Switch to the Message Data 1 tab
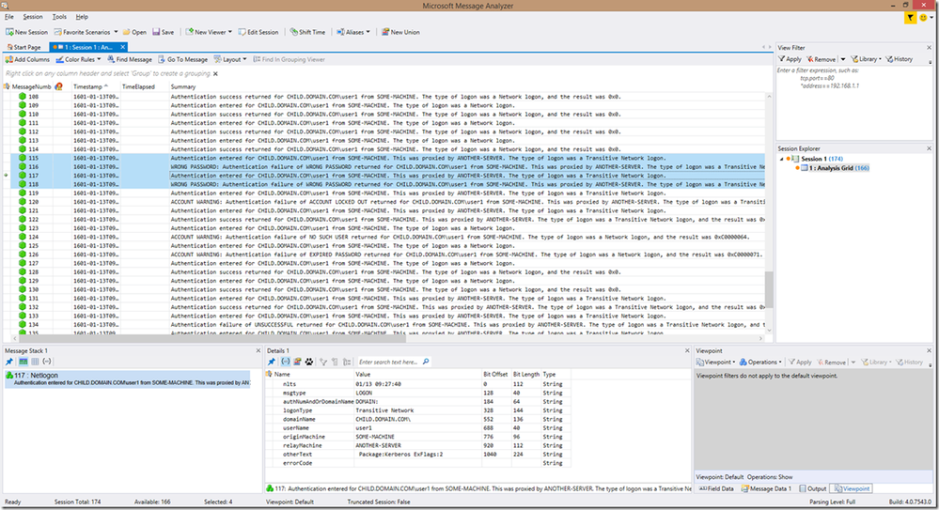 coord(767,488)
